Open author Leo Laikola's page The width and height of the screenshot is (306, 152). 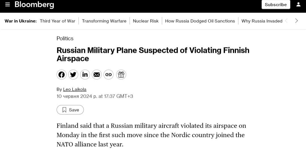pyautogui.click(x=75, y=89)
